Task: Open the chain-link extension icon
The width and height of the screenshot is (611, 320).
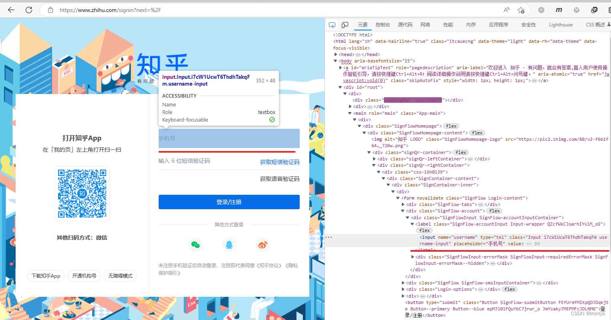Action: [x=595, y=10]
